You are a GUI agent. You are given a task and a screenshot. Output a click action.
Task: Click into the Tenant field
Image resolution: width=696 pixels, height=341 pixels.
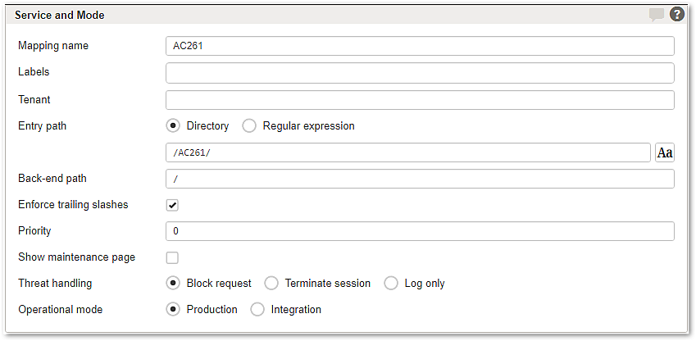(420, 100)
